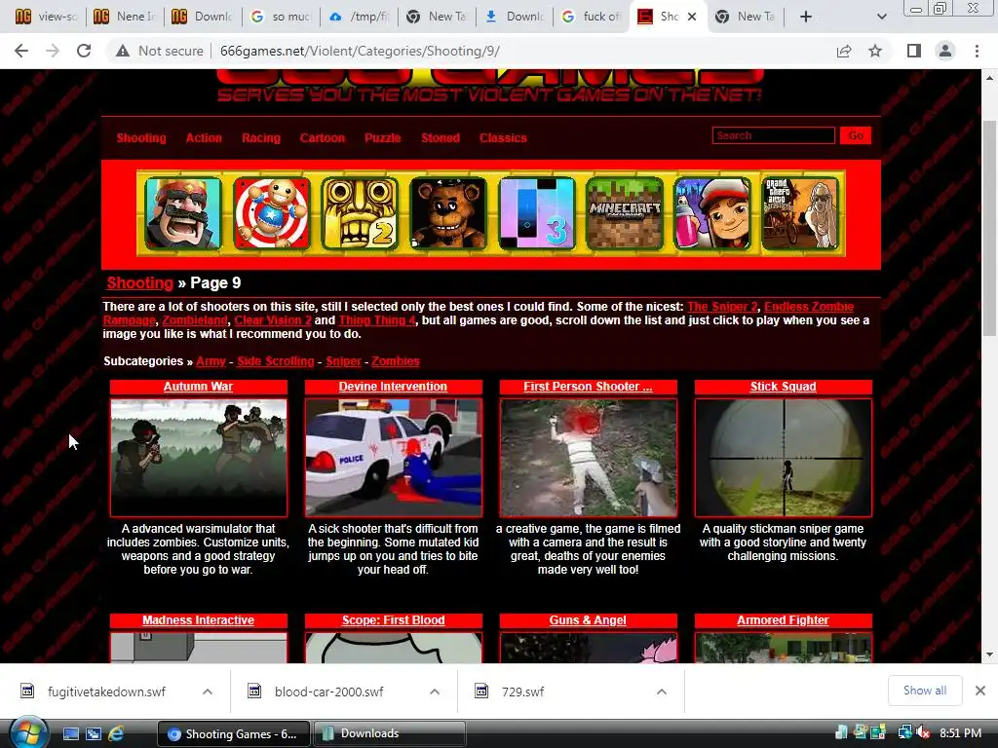Open the Autumn War title link
Image resolution: width=998 pixels, height=748 pixels.
(198, 387)
